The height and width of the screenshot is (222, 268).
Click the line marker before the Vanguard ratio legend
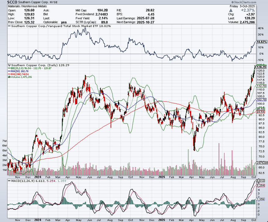point(9,26)
